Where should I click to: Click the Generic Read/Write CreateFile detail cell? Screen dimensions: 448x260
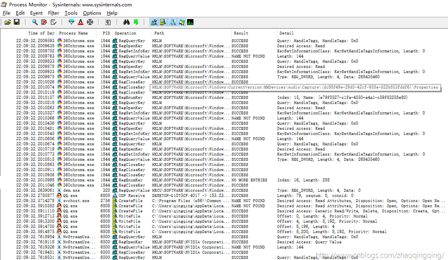[361, 211]
